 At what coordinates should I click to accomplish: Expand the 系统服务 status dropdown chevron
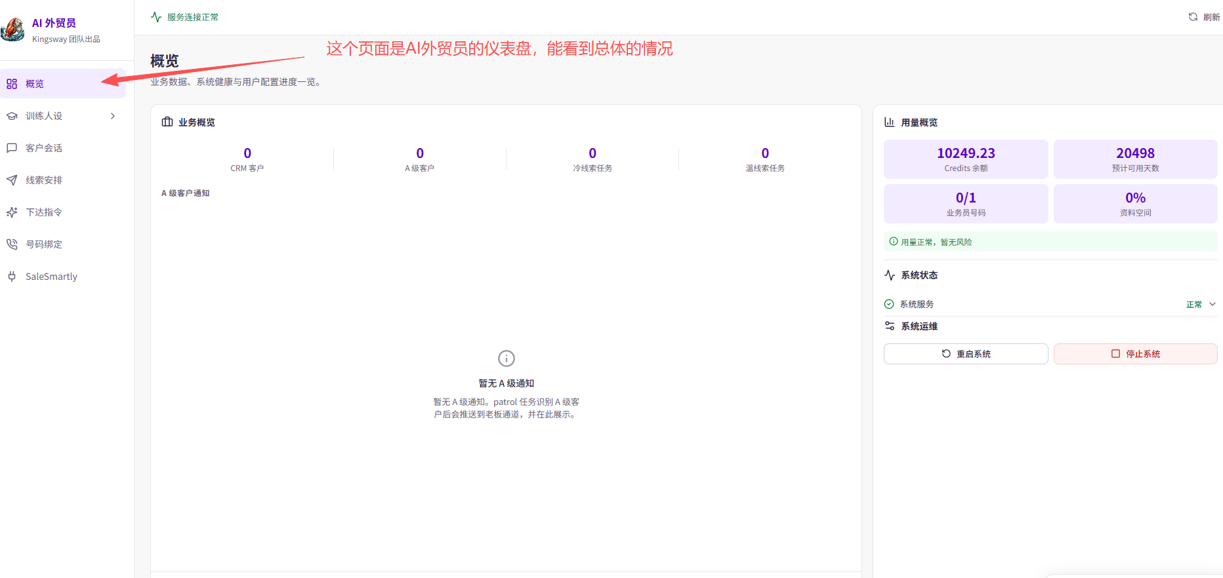[1213, 304]
